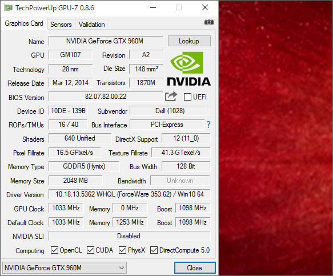Click the Release Date field Mar 12, 2014

point(70,83)
